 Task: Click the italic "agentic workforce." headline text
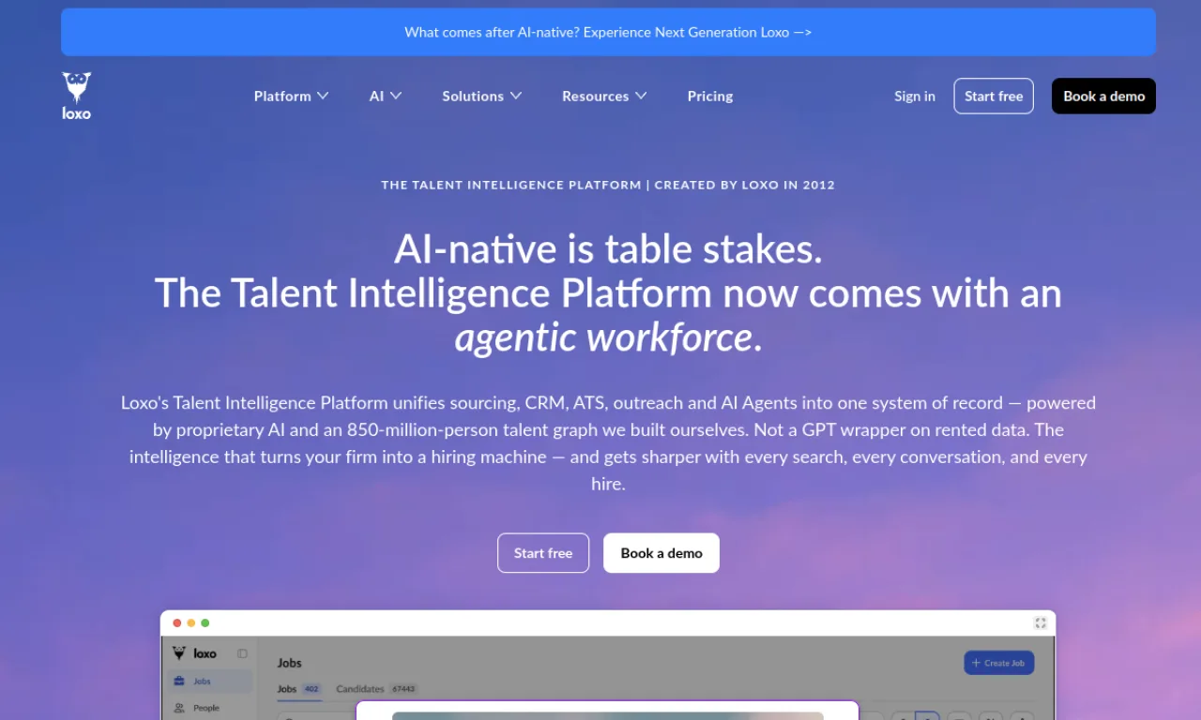608,337
